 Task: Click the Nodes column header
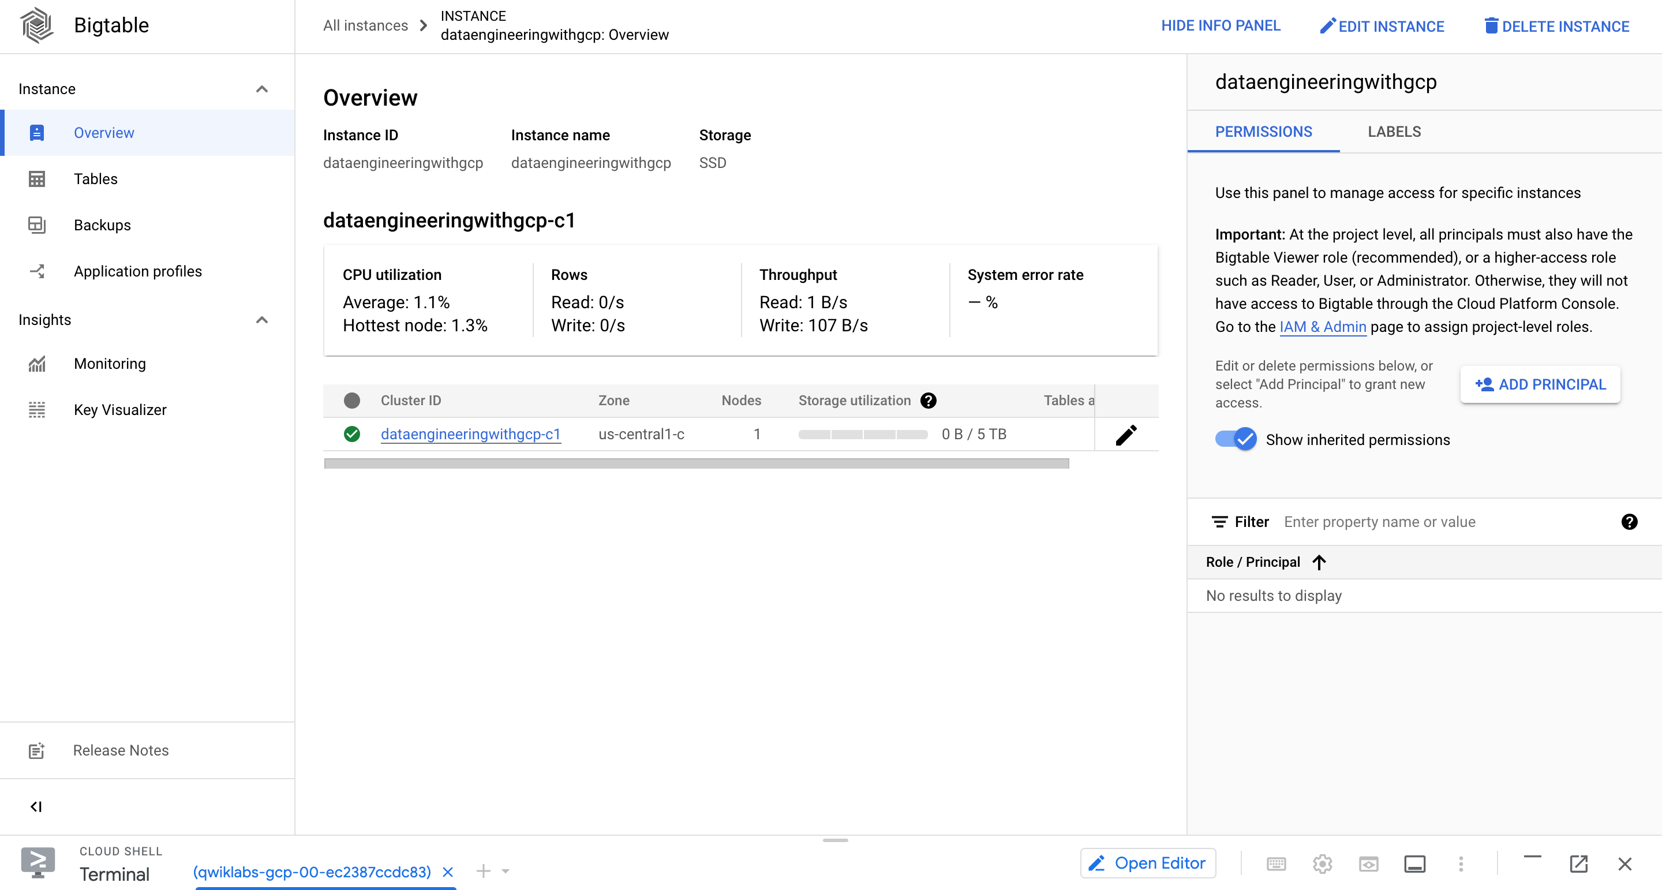point(740,400)
